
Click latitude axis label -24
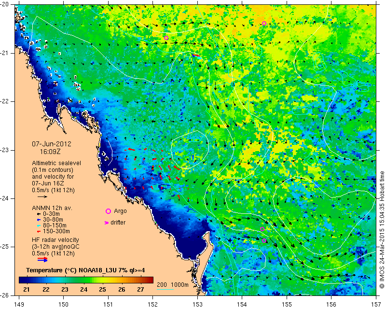click(5, 198)
